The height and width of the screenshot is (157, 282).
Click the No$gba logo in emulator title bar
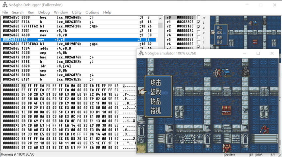point(141,53)
